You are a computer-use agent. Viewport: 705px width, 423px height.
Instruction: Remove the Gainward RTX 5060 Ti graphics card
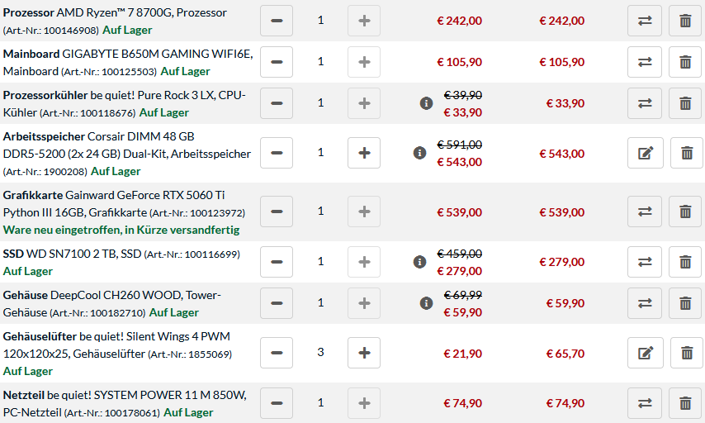click(685, 211)
